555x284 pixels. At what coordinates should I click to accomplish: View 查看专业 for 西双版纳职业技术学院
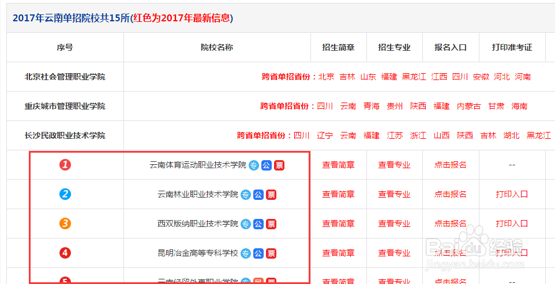point(394,224)
